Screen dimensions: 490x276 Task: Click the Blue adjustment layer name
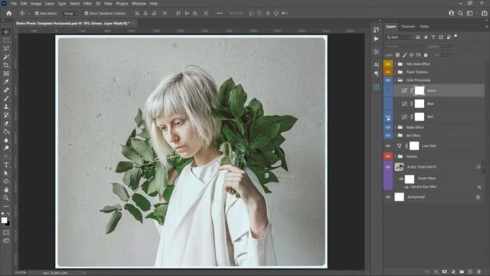(430, 104)
